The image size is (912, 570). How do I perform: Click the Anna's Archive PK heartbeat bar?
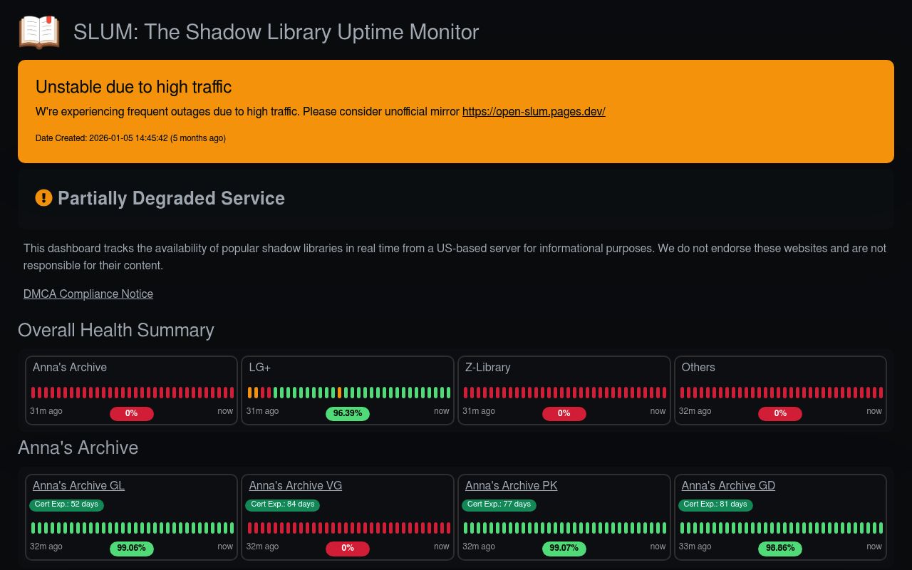[565, 528]
